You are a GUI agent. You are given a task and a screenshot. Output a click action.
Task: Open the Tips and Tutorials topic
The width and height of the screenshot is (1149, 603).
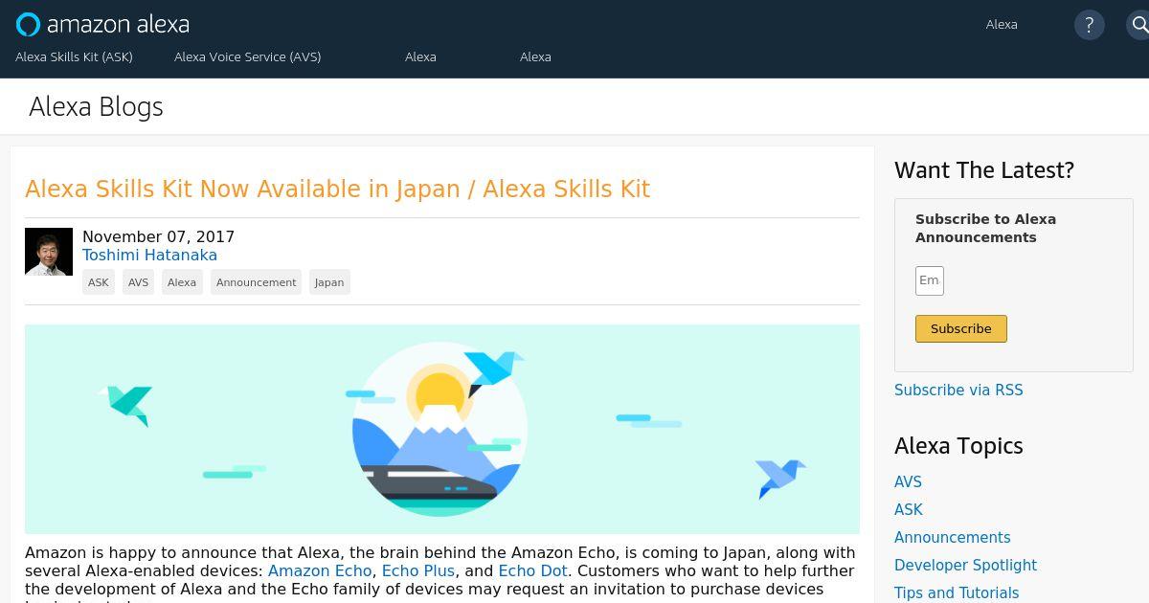pyautogui.click(x=957, y=593)
